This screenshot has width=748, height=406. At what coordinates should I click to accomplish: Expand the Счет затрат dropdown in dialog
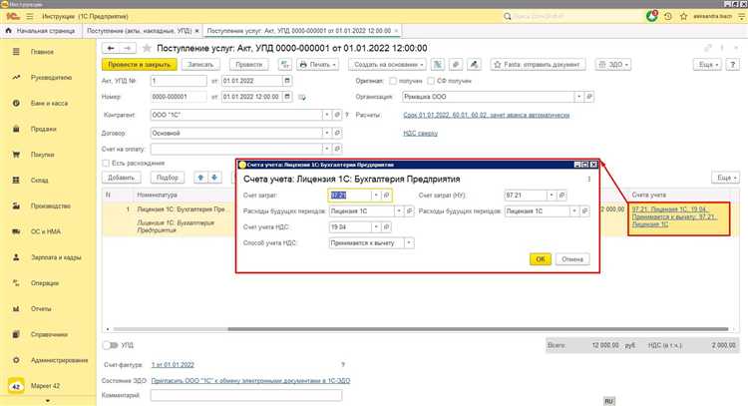pyautogui.click(x=376, y=196)
